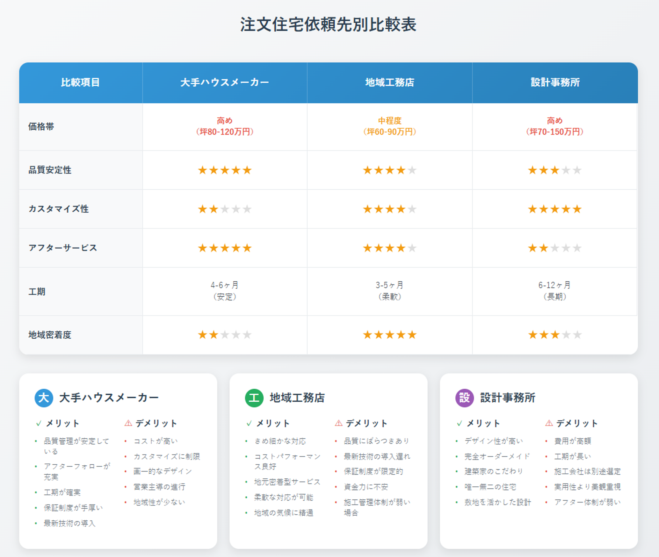Click the 比較項目 header cell
This screenshot has width=659, height=557.
[80, 82]
